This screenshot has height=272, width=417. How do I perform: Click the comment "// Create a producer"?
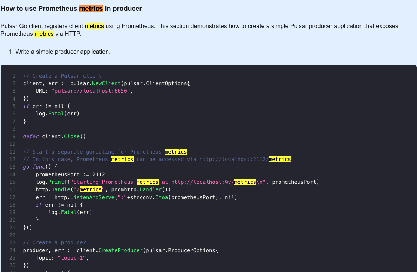[54, 242]
